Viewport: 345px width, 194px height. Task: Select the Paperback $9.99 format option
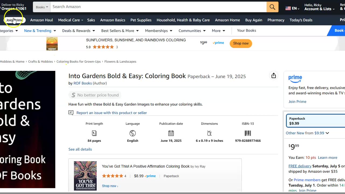click(316, 121)
